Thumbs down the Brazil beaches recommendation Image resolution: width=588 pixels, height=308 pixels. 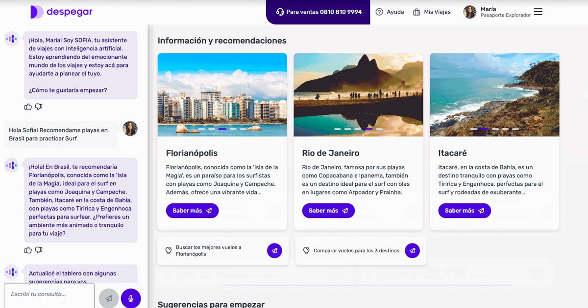click(x=39, y=250)
